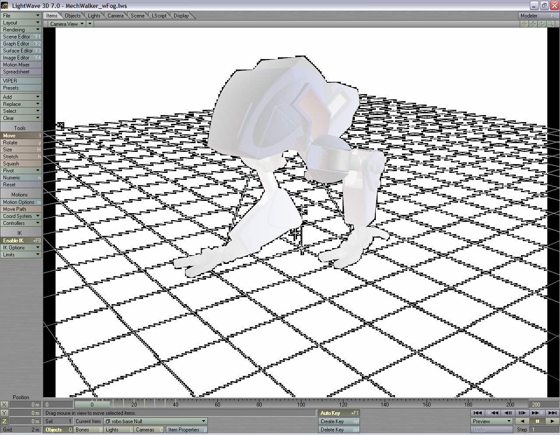Step forward one frame
The width and height of the screenshot is (560, 435).
[x=522, y=413]
